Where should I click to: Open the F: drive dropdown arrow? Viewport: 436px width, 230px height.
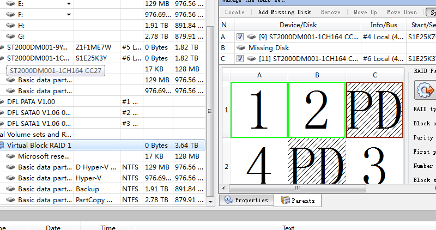coord(69,15)
